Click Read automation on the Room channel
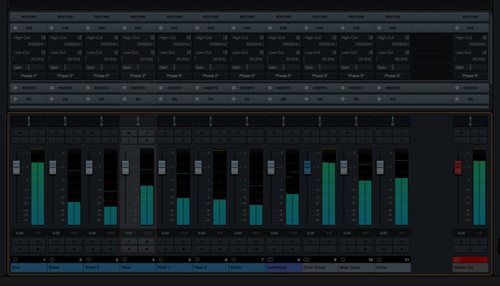Image resolution: width=500 pixels, height=286 pixels. tap(238, 242)
